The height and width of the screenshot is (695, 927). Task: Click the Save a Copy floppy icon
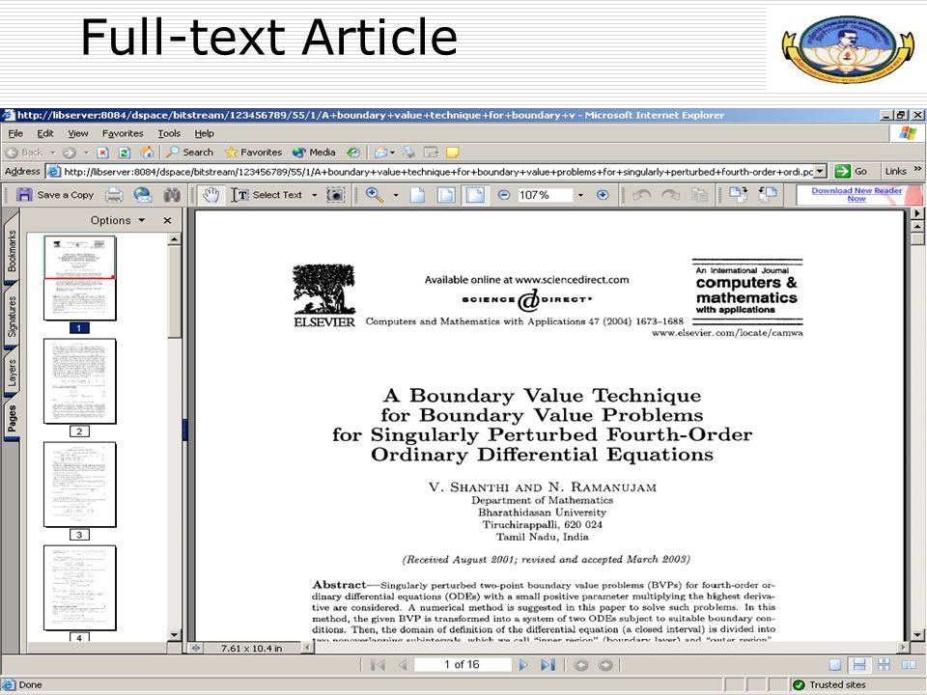point(24,194)
